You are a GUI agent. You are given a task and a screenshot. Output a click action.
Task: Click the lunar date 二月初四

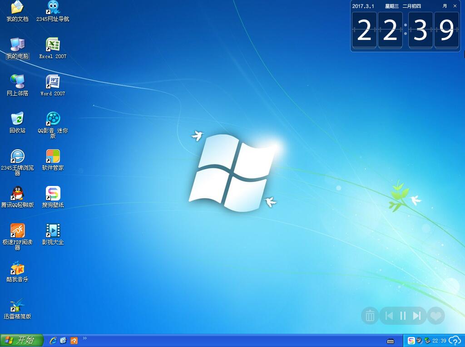411,6
